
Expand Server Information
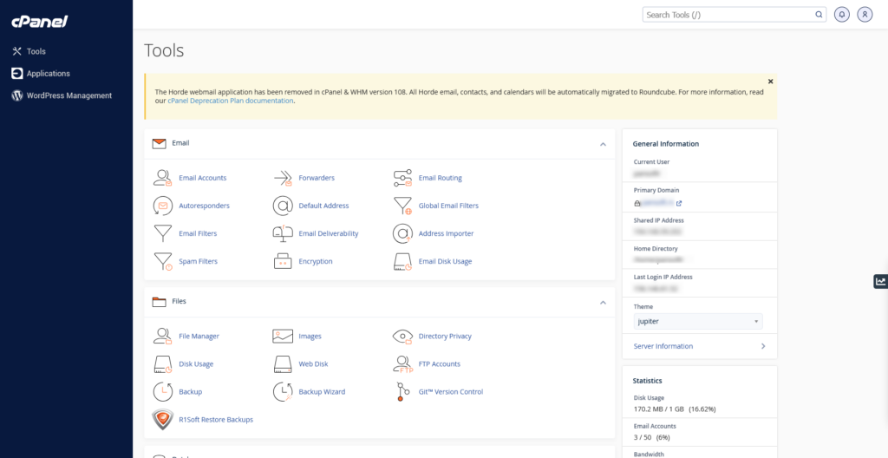[x=699, y=346]
